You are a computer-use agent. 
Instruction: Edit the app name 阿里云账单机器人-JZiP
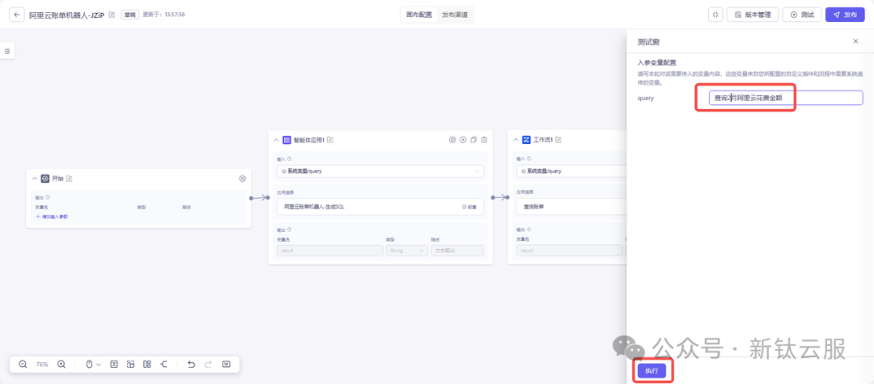click(x=112, y=15)
